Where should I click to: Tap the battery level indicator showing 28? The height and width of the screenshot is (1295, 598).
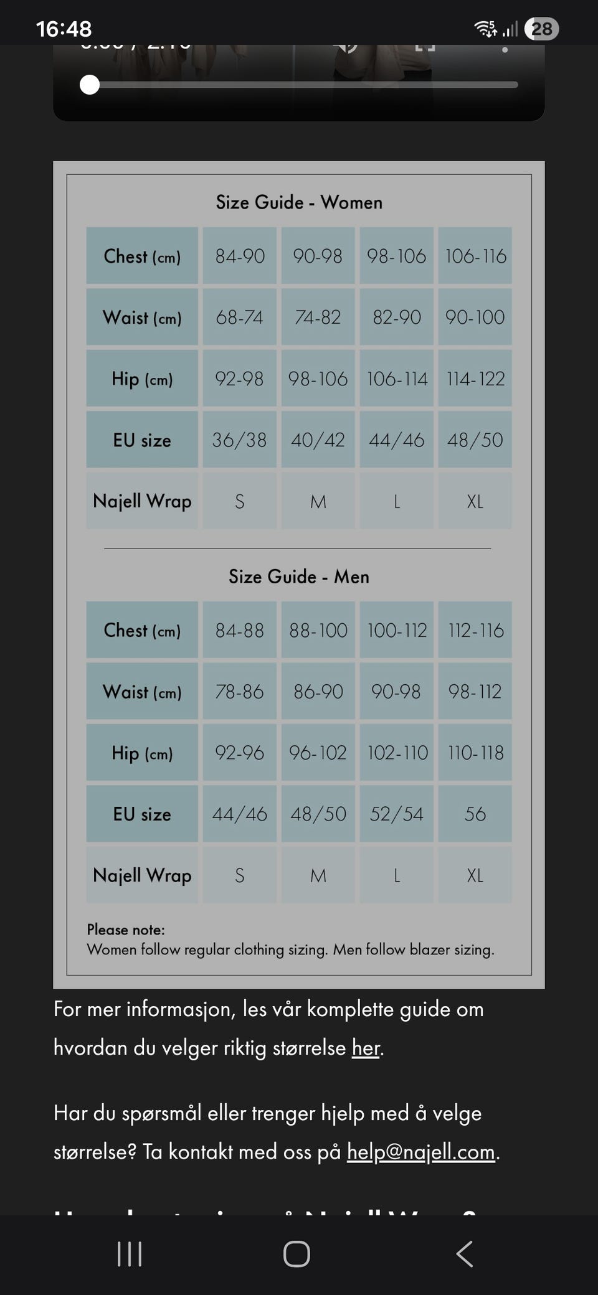coord(541,29)
